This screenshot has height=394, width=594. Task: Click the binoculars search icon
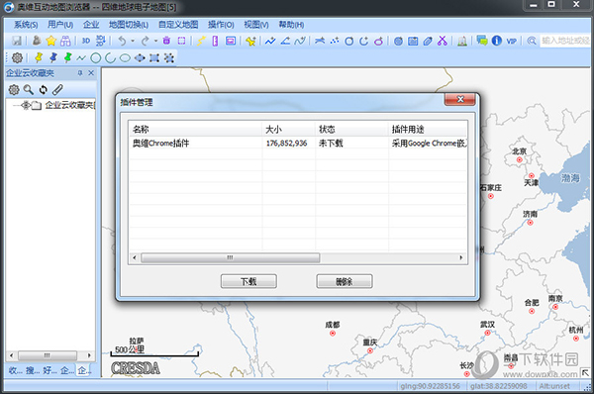(x=65, y=41)
